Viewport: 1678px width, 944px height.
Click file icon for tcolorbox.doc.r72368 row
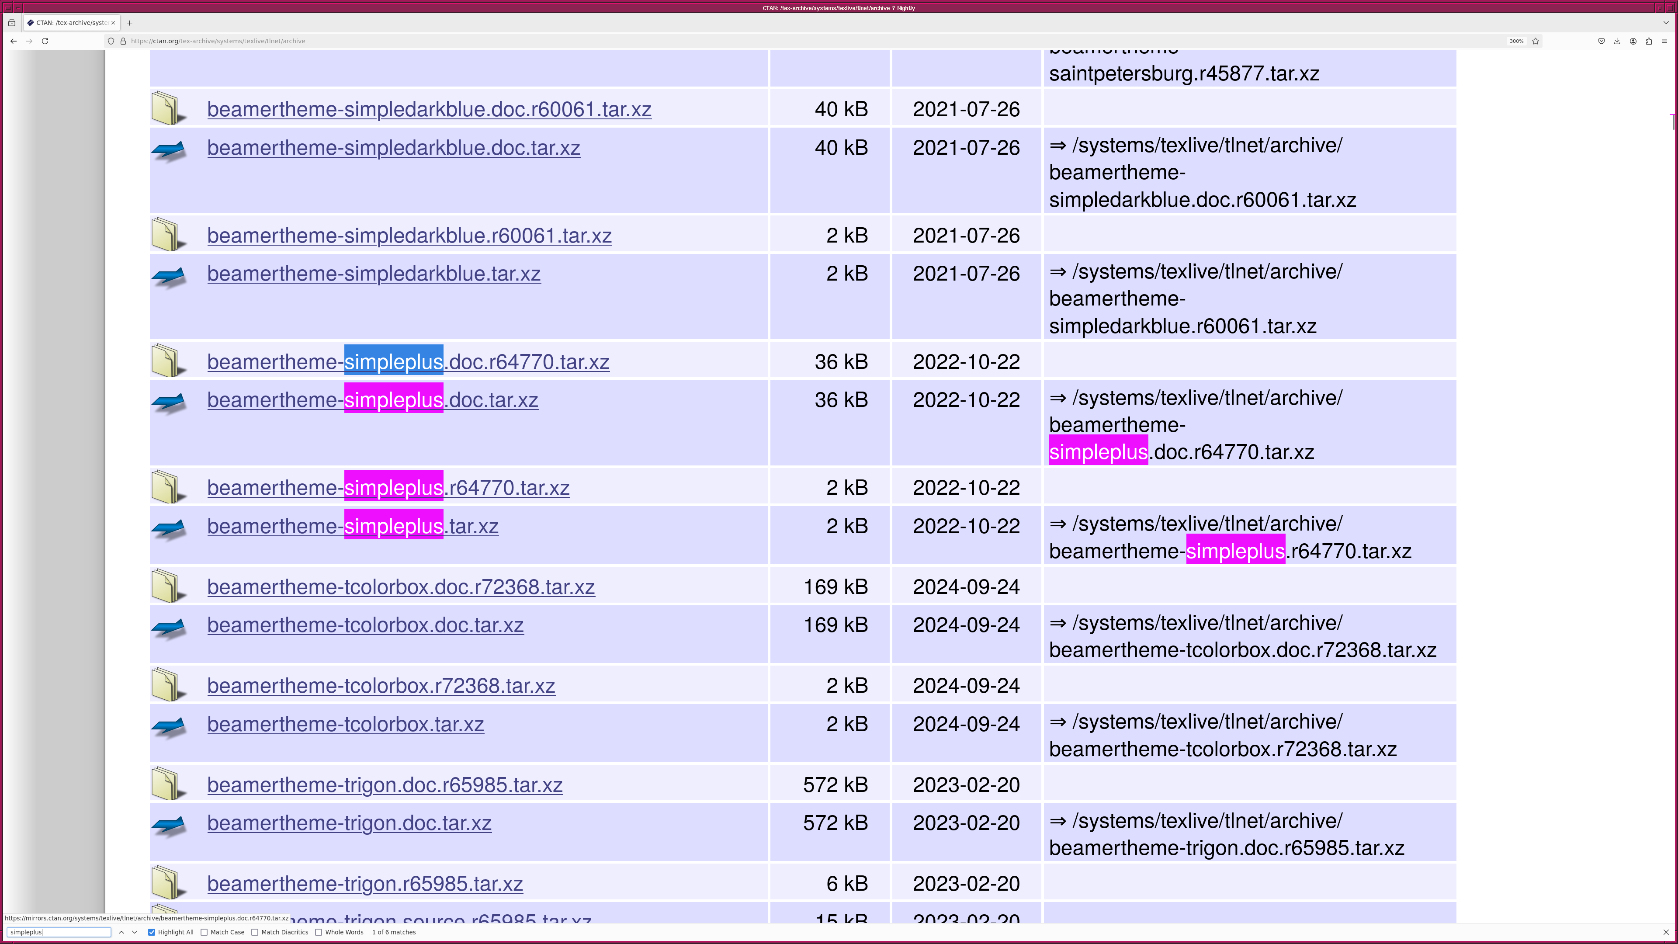[169, 586]
